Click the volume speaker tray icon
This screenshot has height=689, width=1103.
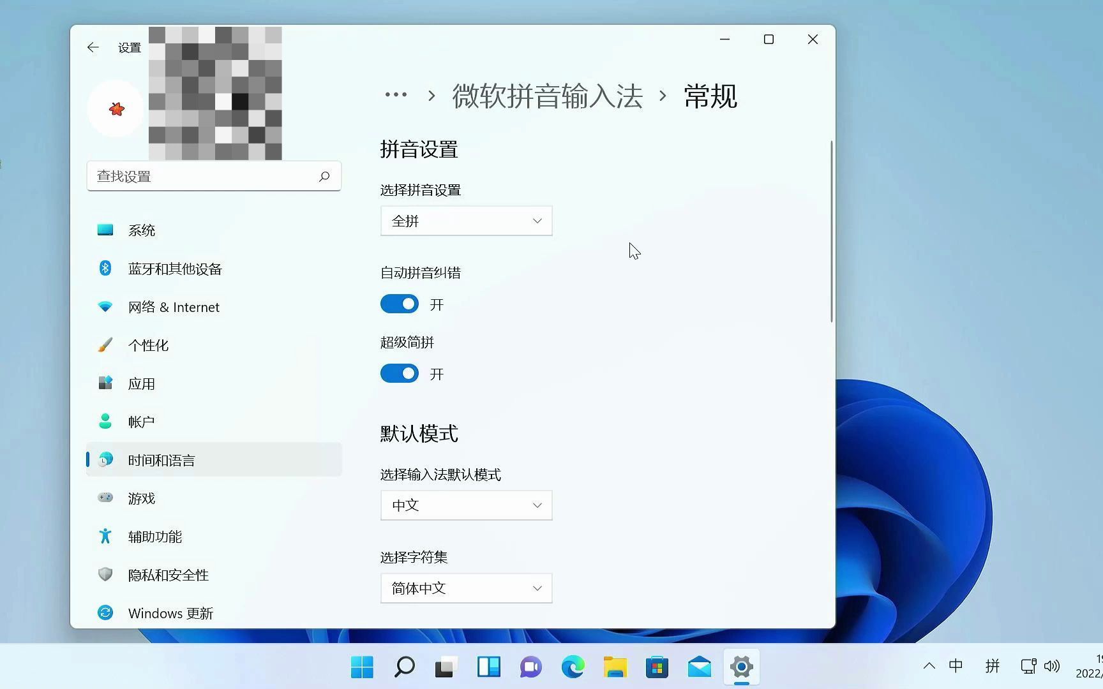(x=1052, y=666)
